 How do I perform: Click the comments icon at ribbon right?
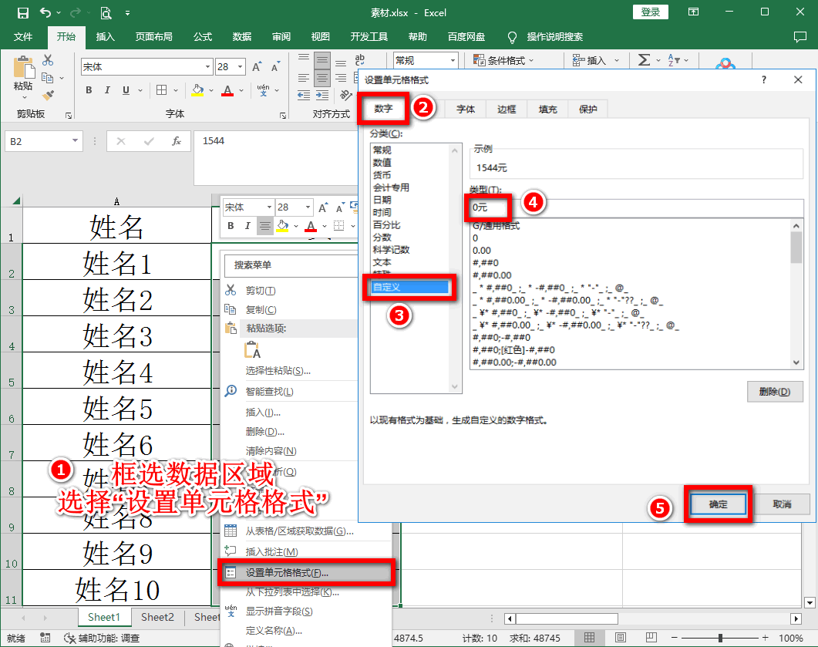[799, 36]
